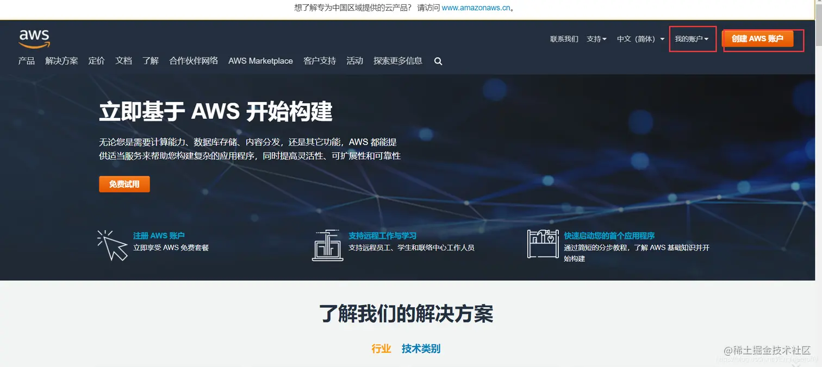
Task: Click the toolbox icon for 快速启动您的首个应用程序
Action: (542, 243)
